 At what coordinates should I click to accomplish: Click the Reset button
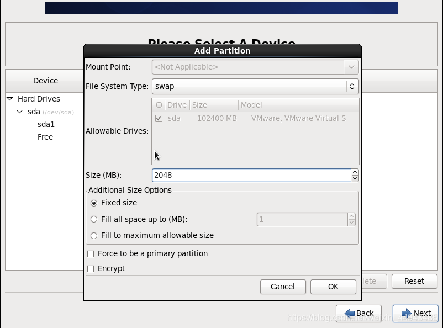click(x=414, y=281)
